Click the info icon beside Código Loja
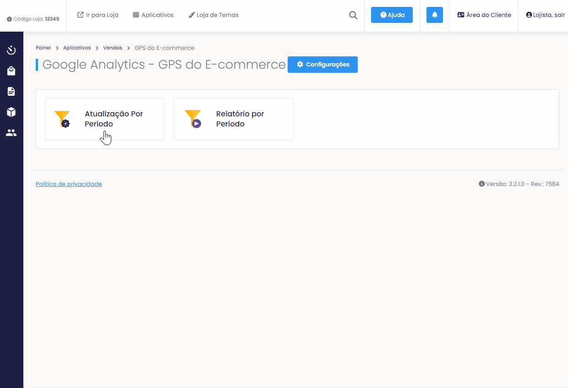568x388 pixels. click(9, 19)
